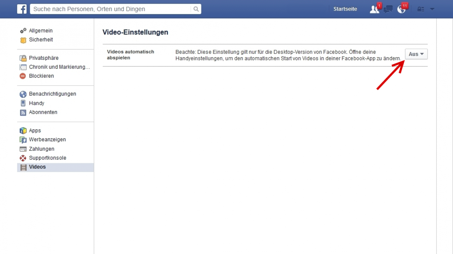Open the Aus autoplay dropdown

click(416, 54)
